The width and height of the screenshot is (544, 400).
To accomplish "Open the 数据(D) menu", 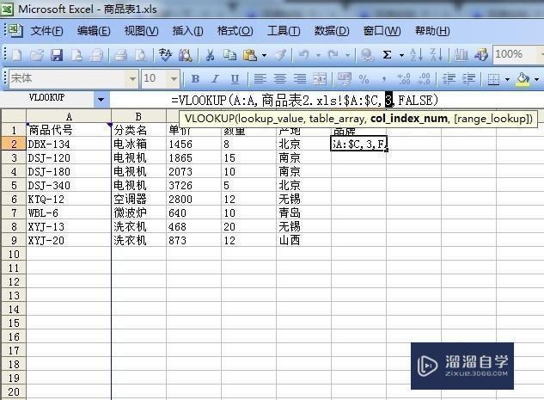I will (332, 31).
